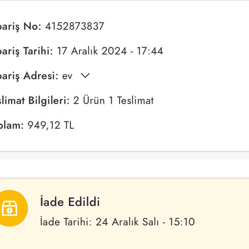Click the yellow return package icon

pos(10,208)
